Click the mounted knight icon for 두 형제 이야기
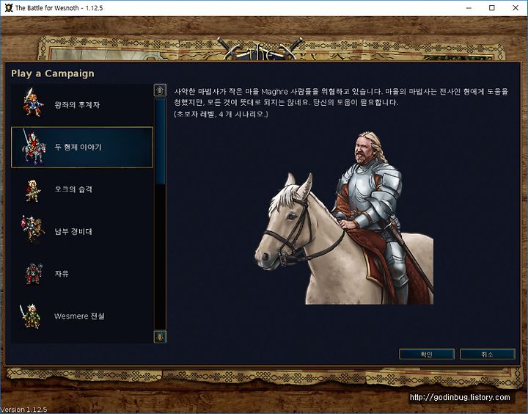This screenshot has height=414, width=528. click(x=33, y=147)
